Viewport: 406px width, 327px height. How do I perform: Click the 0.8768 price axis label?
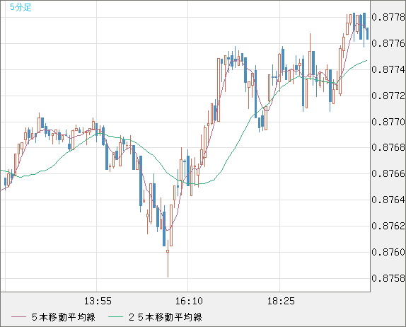[388, 147]
